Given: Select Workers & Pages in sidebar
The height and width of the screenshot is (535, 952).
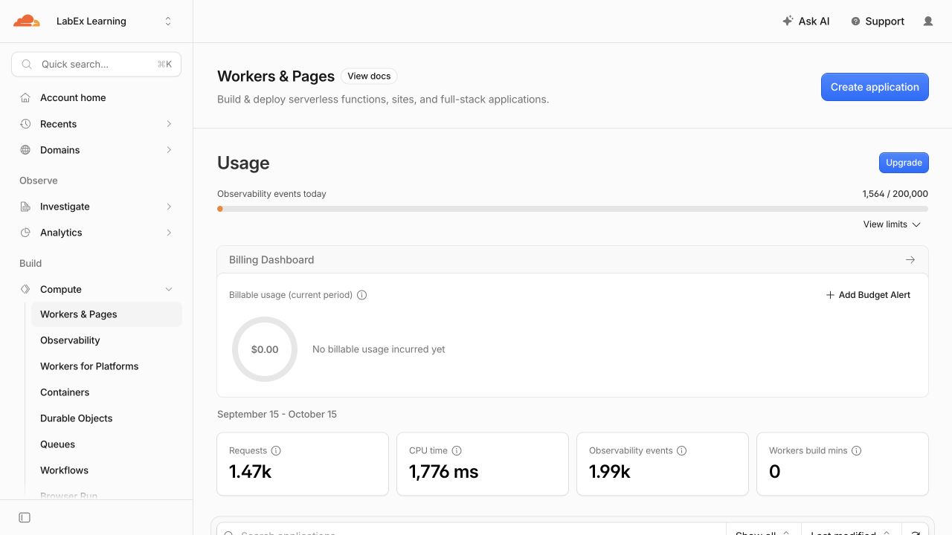Looking at the screenshot, I should (106, 314).
